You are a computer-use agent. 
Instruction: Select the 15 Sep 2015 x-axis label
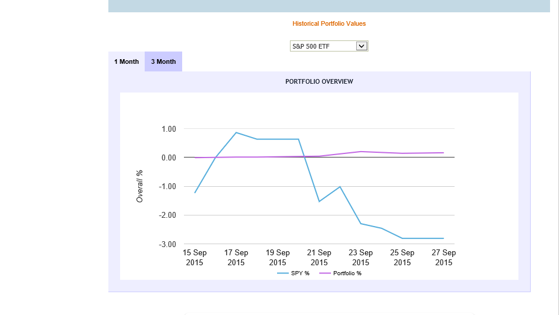[x=194, y=258]
